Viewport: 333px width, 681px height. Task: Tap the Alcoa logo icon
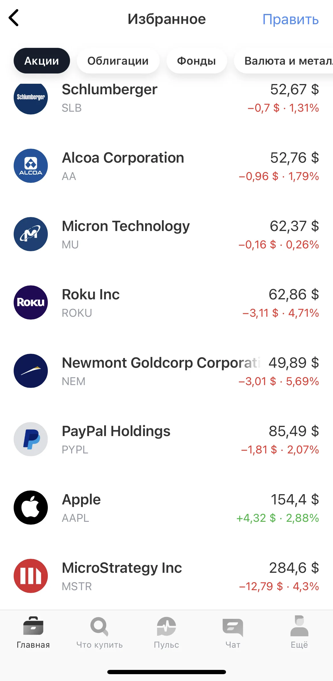click(x=31, y=166)
